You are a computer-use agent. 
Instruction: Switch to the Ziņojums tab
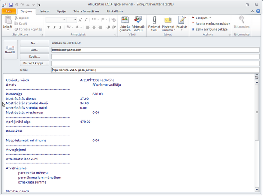(27, 12)
